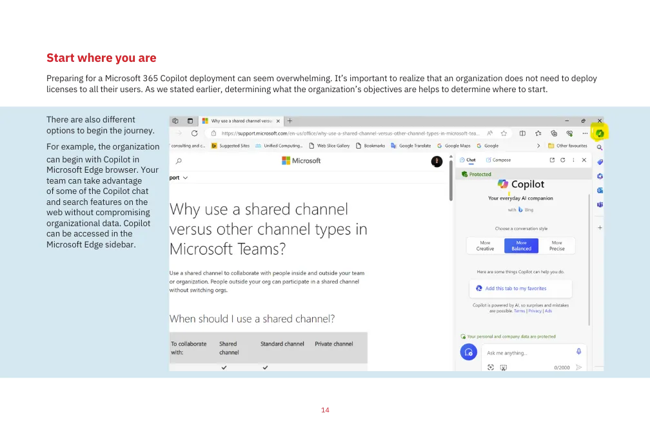Image resolution: width=650 pixels, height=433 pixels.
Task: Click the 'Private channel' table header
Action: click(334, 344)
